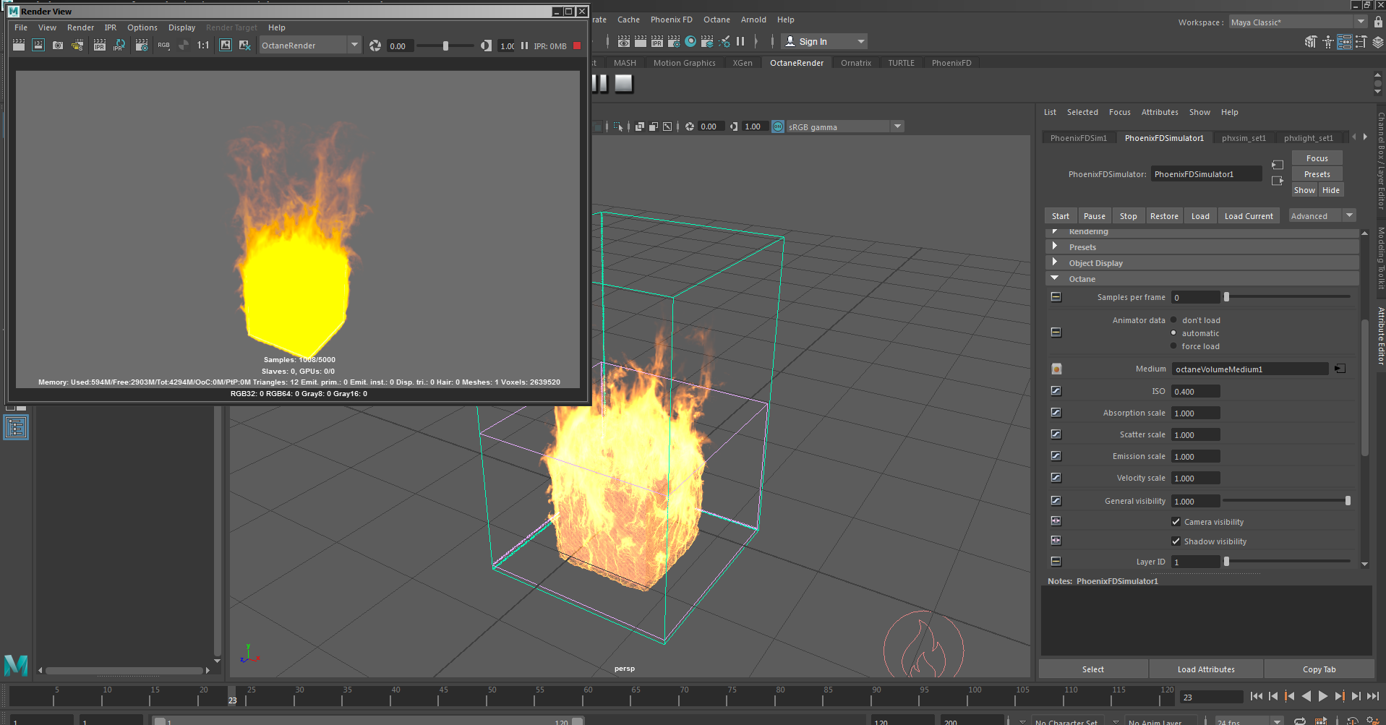Click the exposure aperture icon in Render View
Viewport: 1386px width, 725px height.
[x=375, y=46]
